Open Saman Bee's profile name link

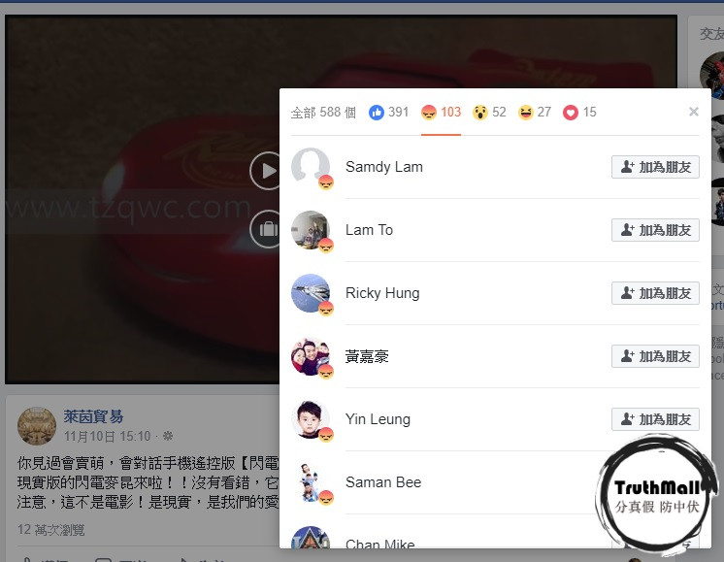383,482
